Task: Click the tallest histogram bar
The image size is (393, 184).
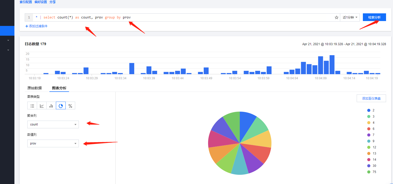Action: pos(332,64)
